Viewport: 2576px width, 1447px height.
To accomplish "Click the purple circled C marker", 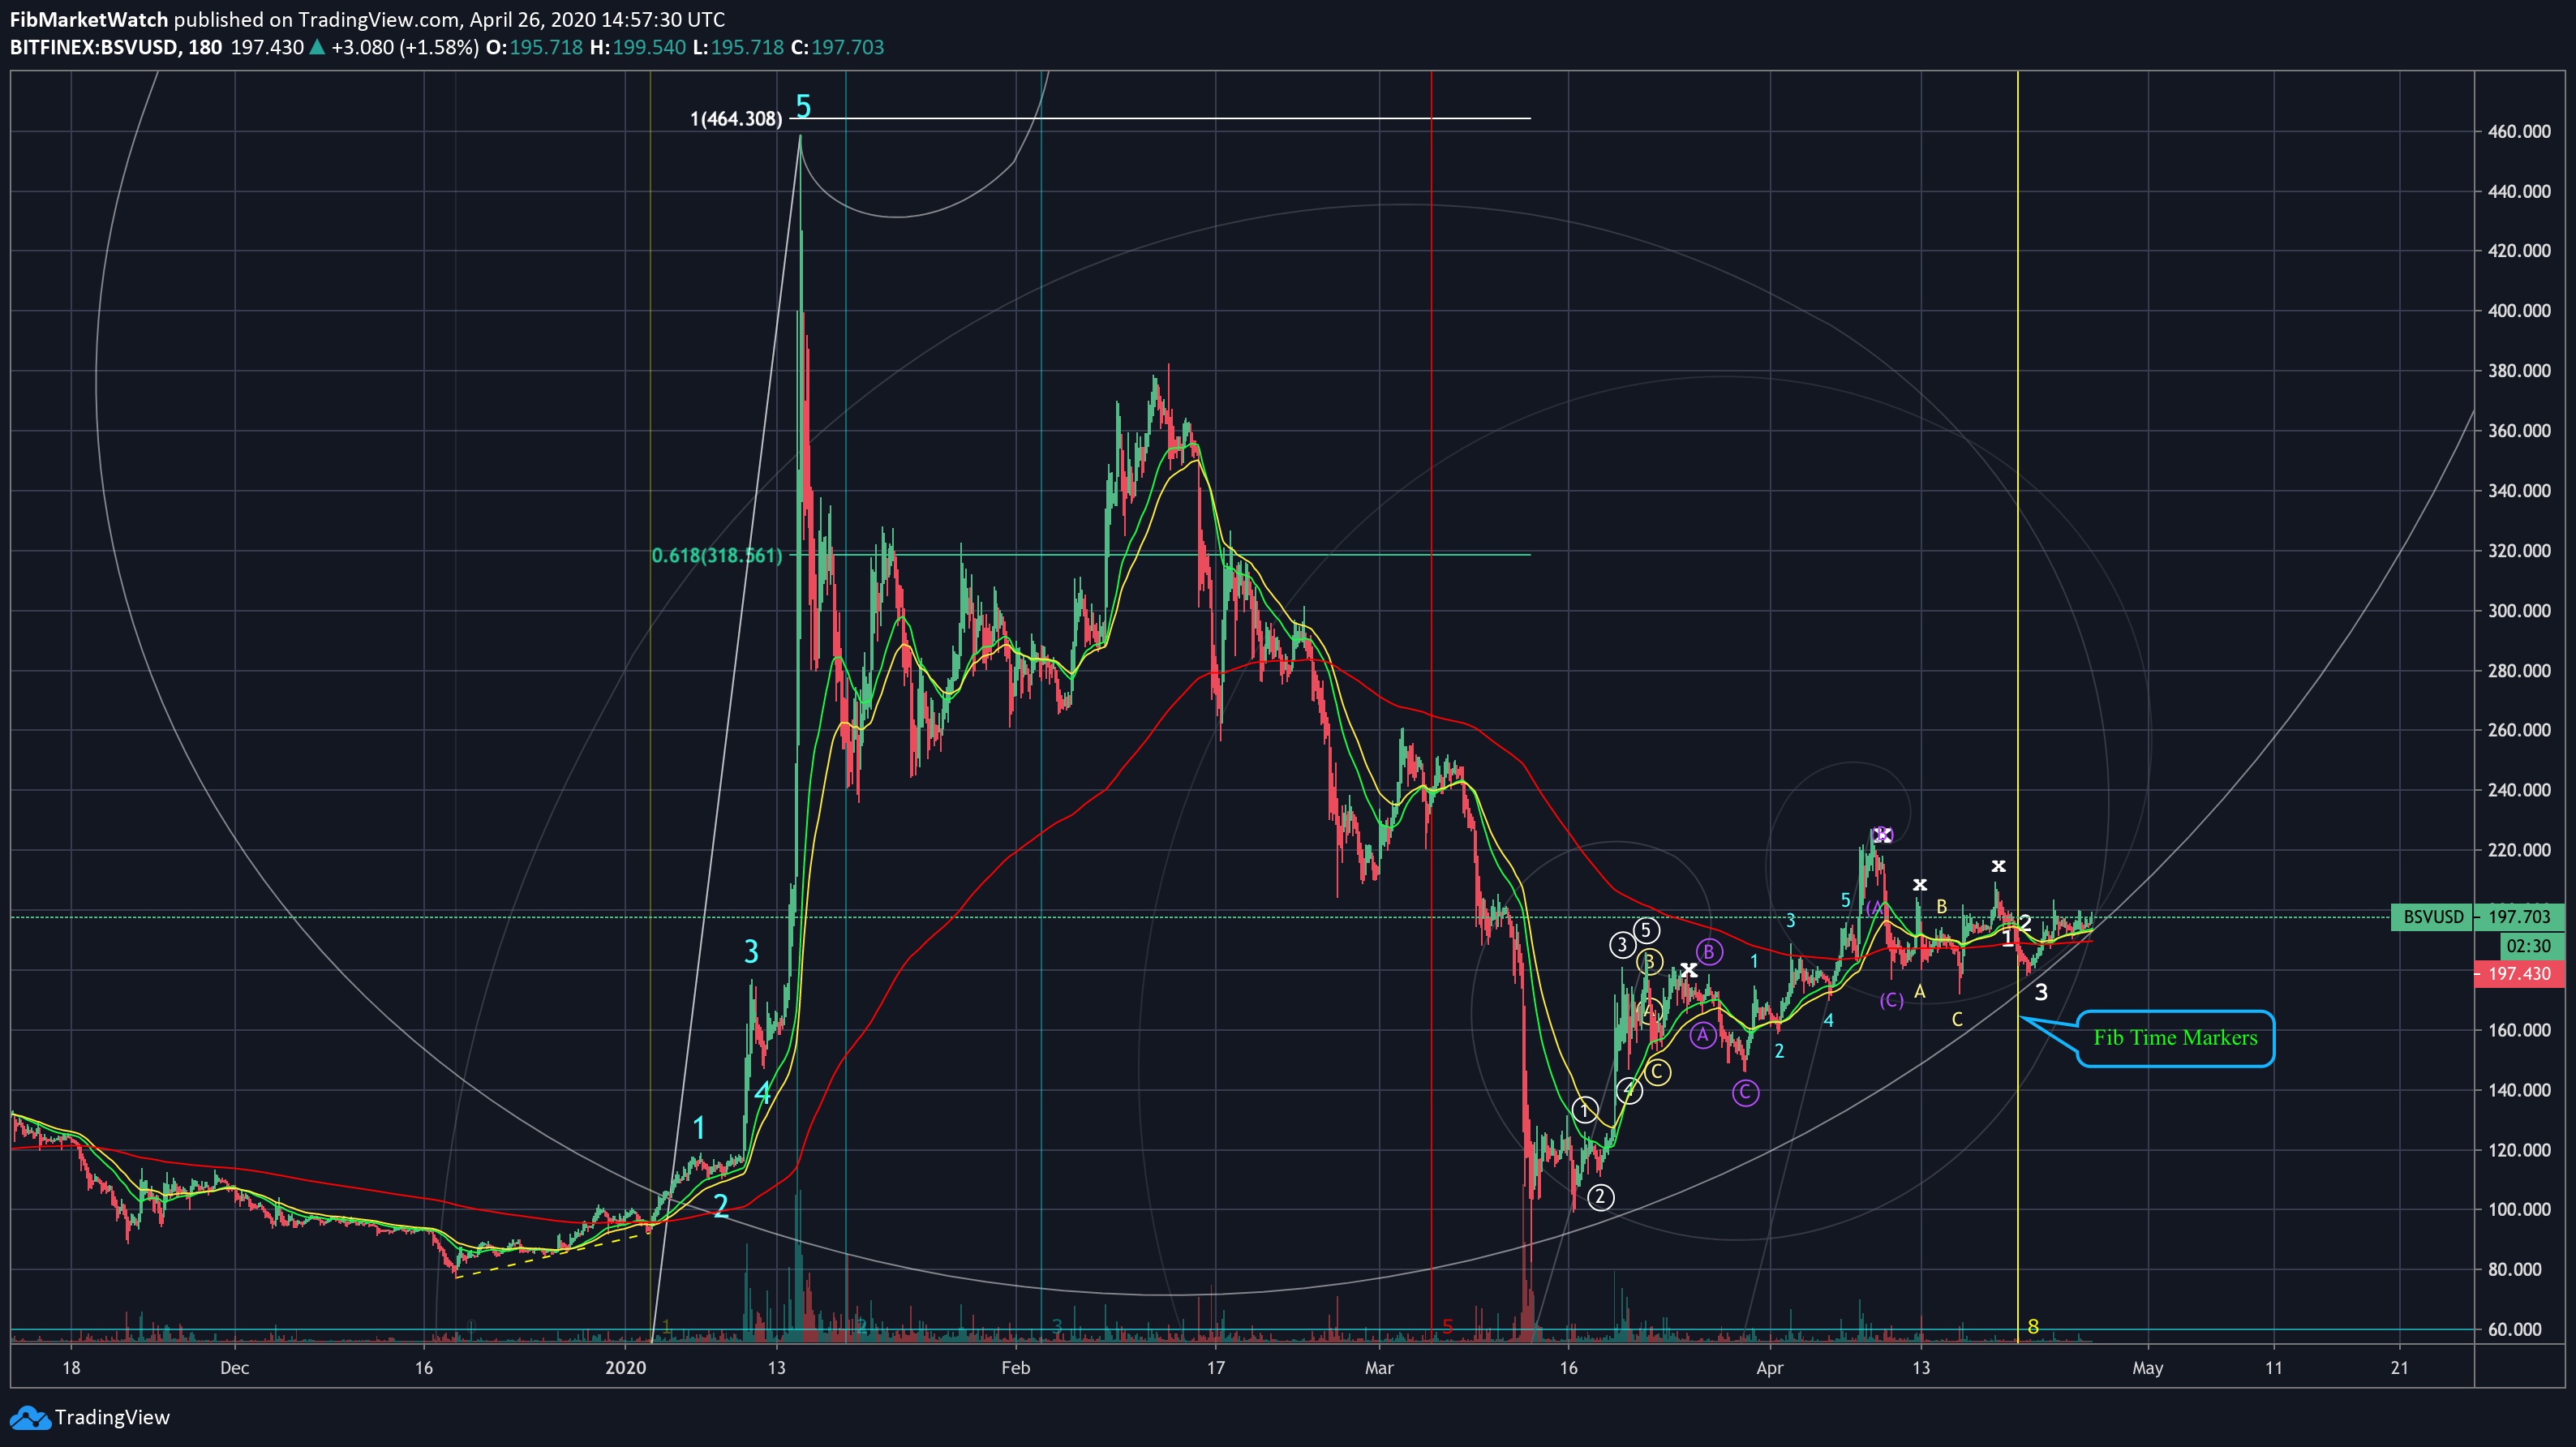I will [1745, 1092].
